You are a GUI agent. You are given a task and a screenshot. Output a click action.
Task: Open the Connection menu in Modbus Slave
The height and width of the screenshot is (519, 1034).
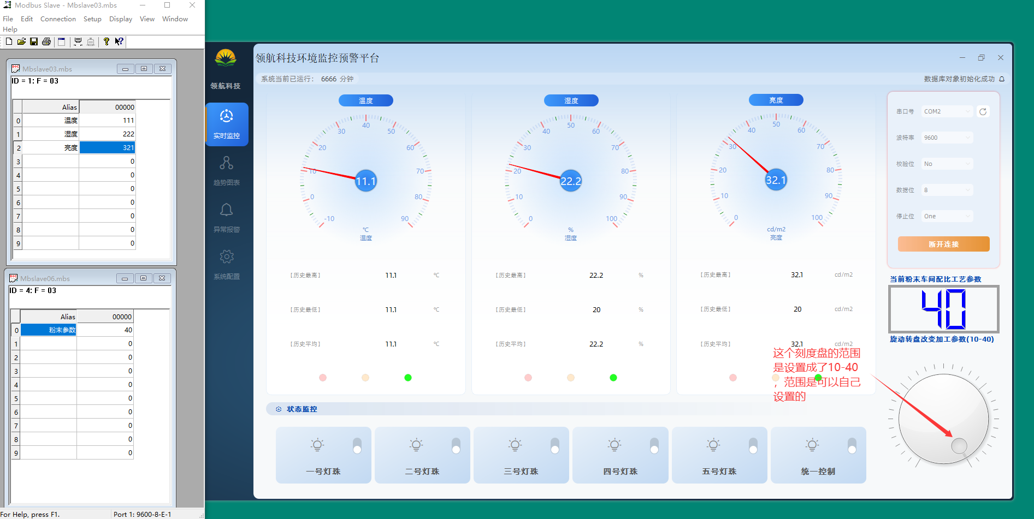[x=58, y=19]
